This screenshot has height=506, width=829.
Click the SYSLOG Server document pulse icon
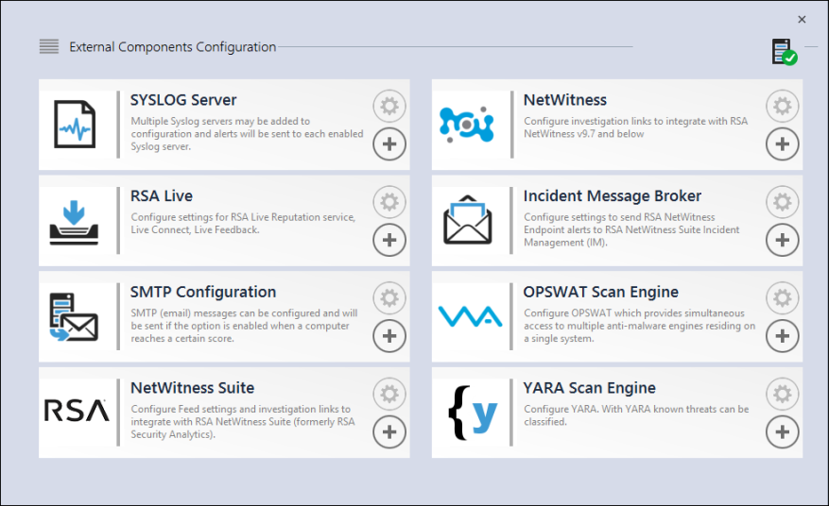tap(75, 125)
